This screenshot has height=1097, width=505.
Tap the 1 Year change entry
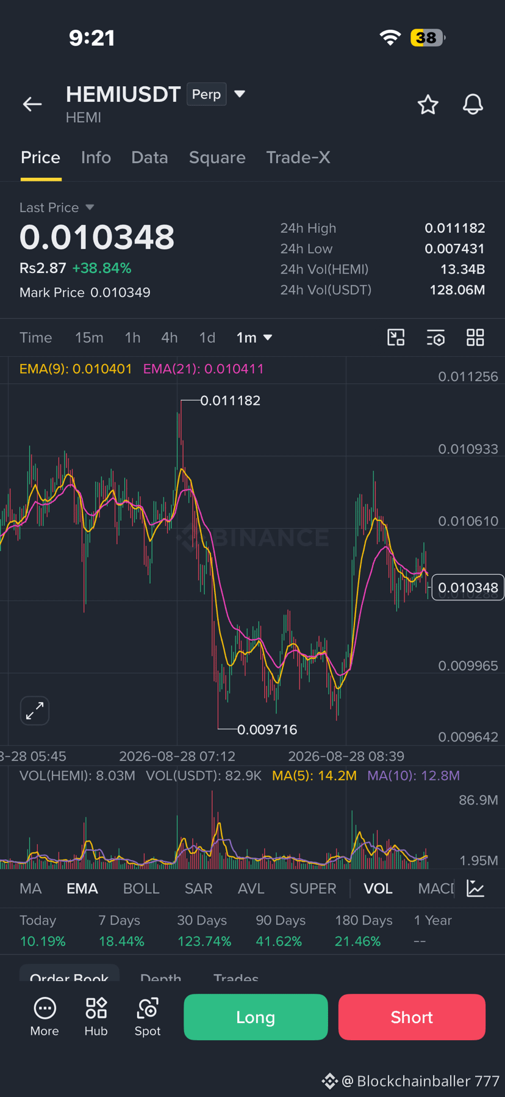[x=432, y=931]
